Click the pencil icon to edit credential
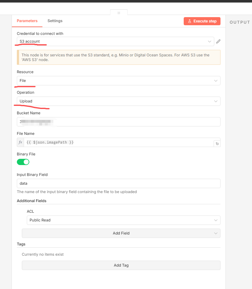 pyautogui.click(x=218, y=41)
